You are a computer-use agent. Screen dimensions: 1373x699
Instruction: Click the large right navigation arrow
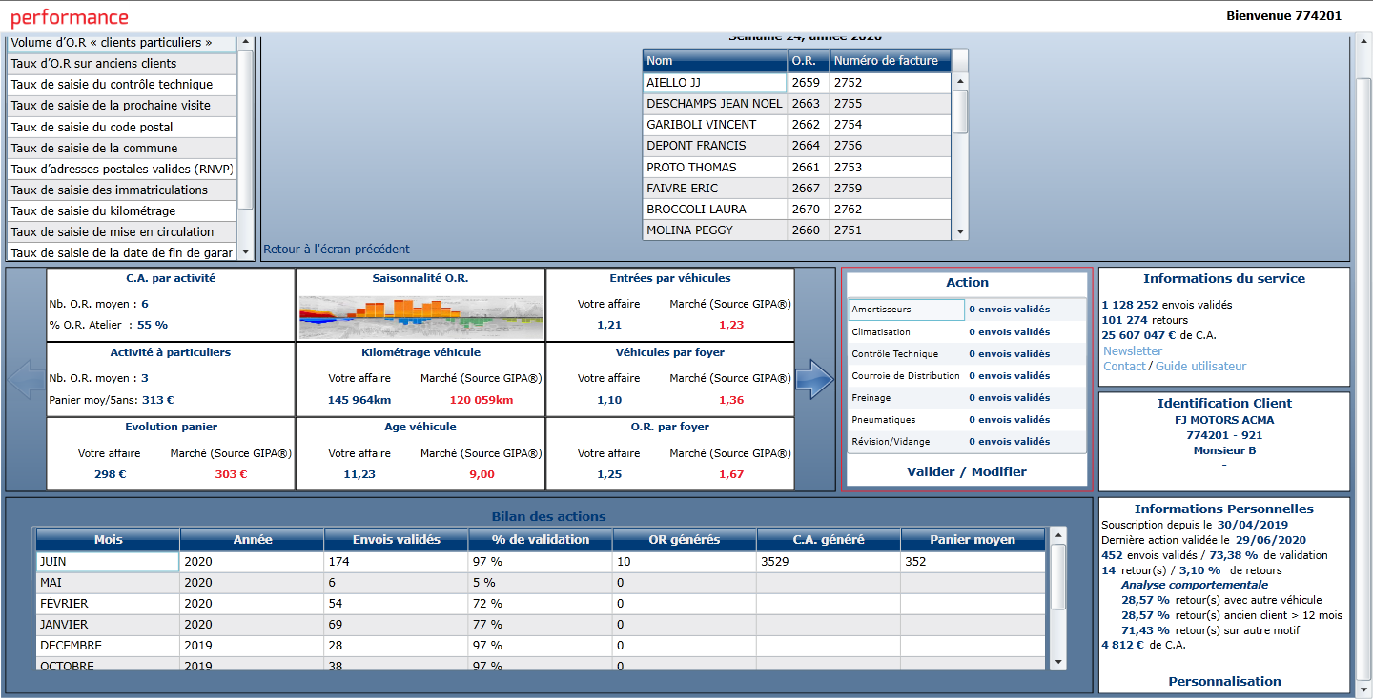tap(815, 379)
